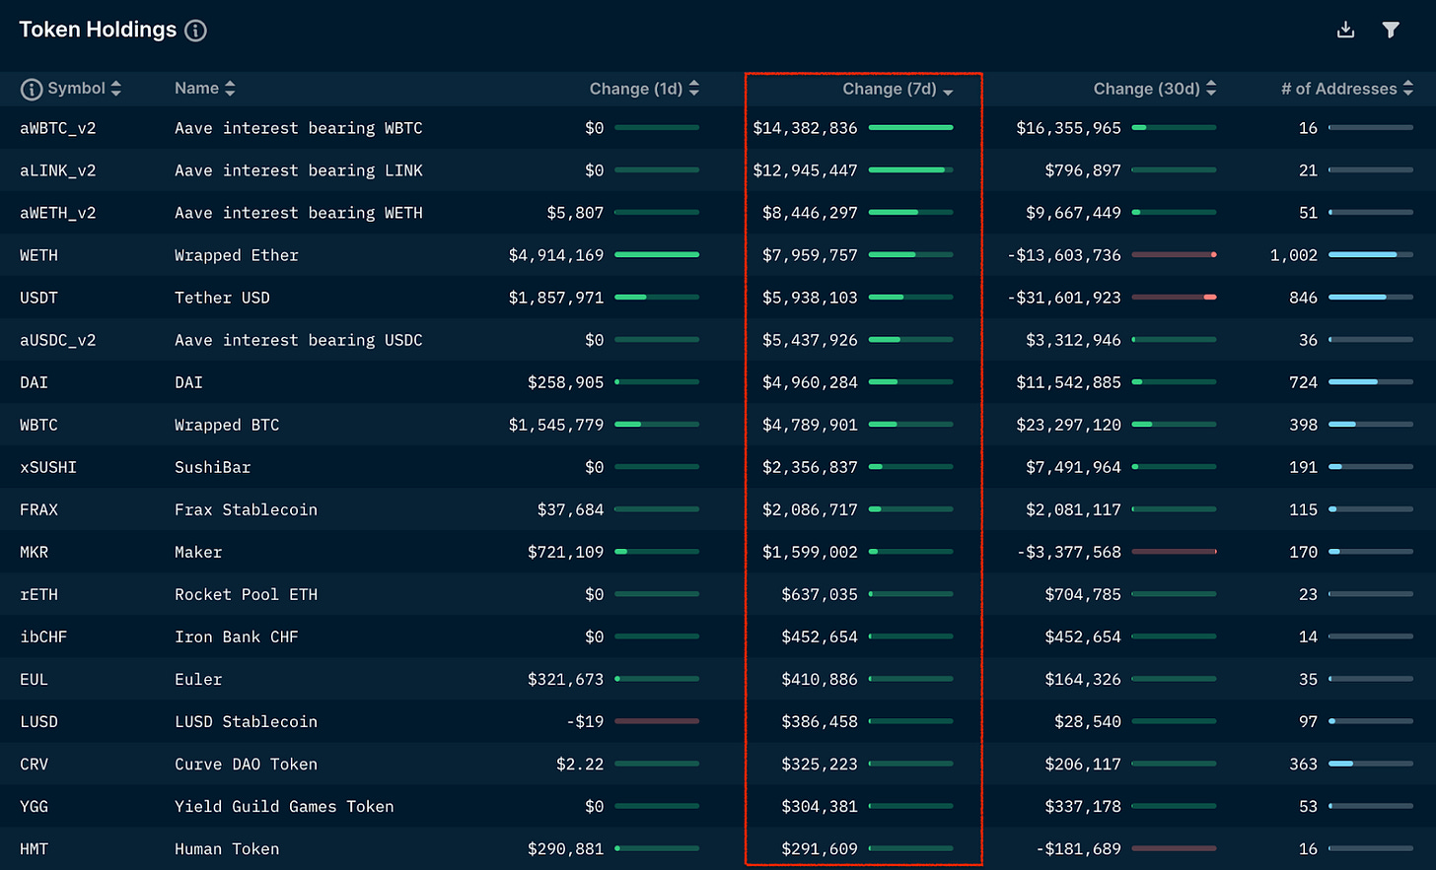Click the value -$181,689
1436x870 pixels.
[x=1079, y=848]
